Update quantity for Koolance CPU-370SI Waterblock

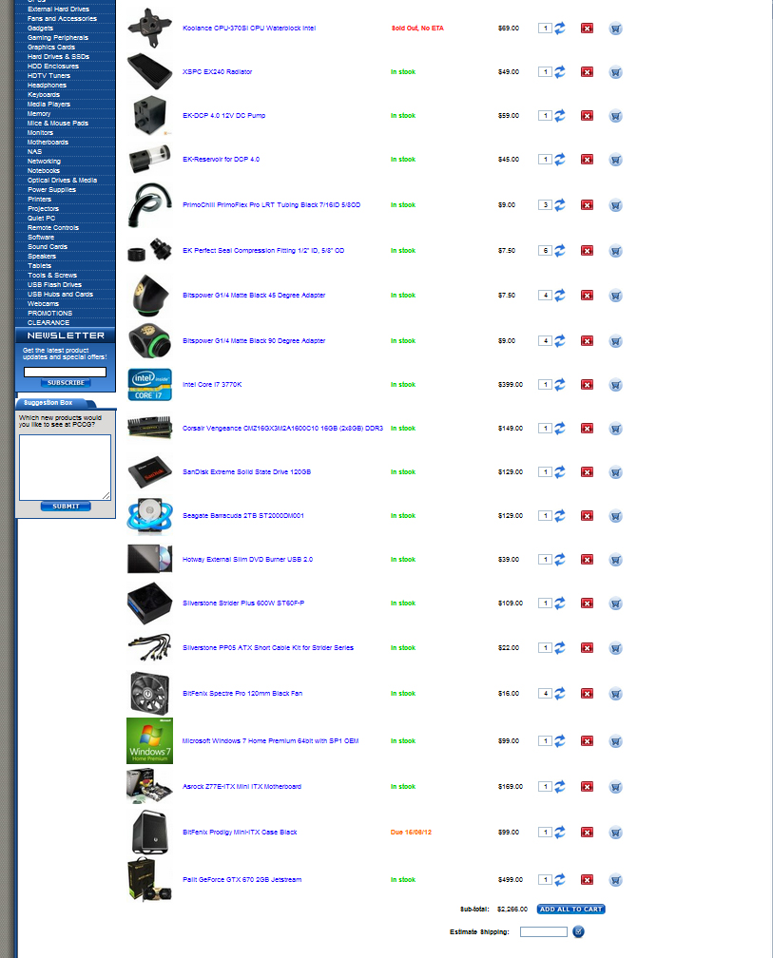(x=560, y=29)
